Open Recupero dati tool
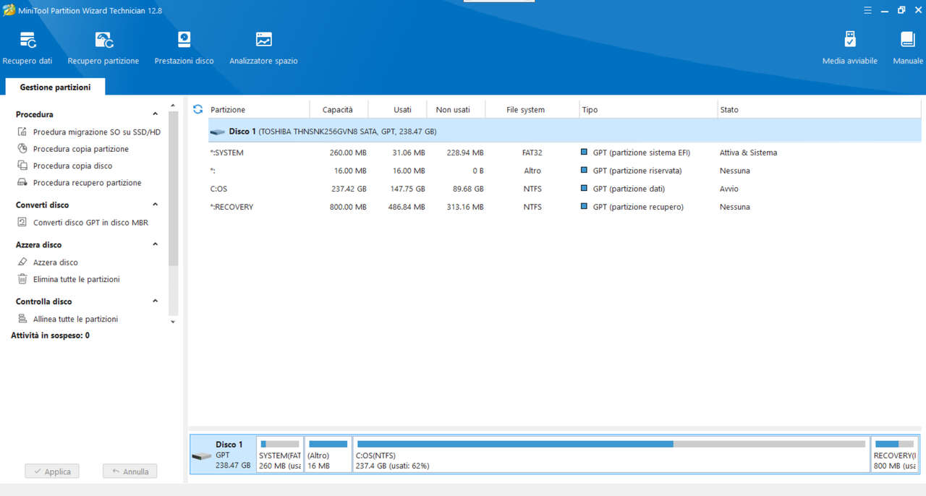The width and height of the screenshot is (926, 496). [x=27, y=48]
